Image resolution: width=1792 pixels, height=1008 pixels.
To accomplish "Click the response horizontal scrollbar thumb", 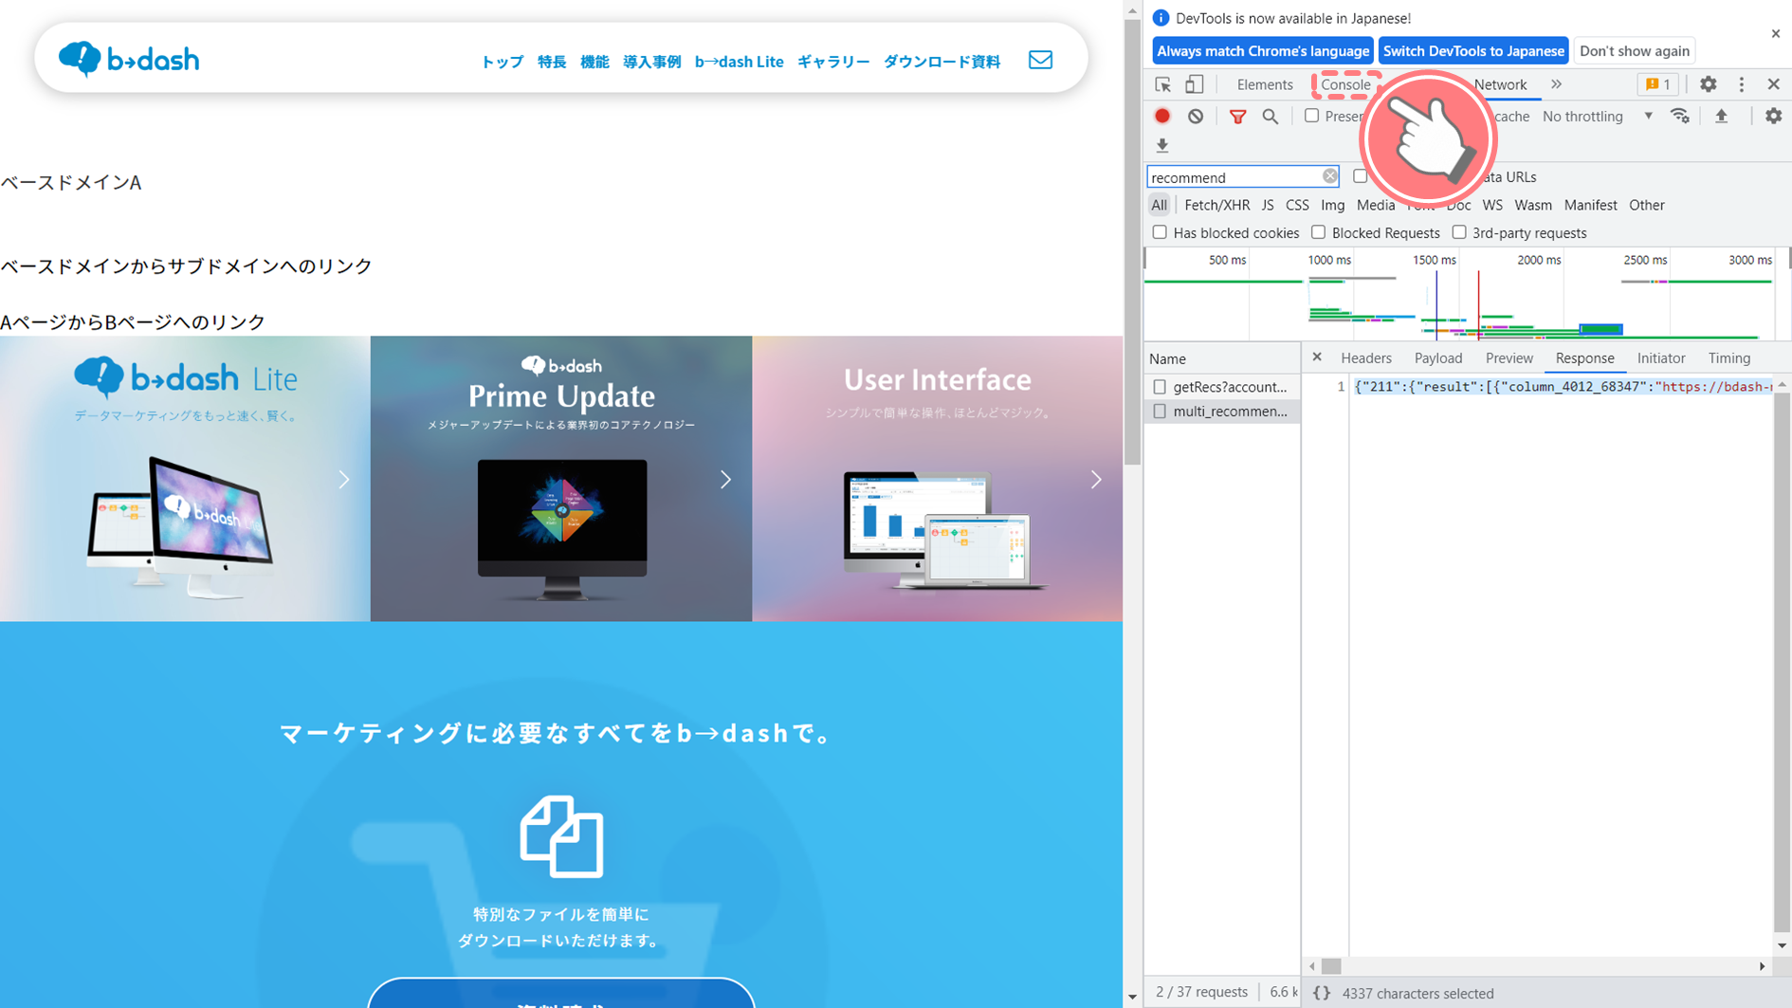I will click(x=1332, y=966).
